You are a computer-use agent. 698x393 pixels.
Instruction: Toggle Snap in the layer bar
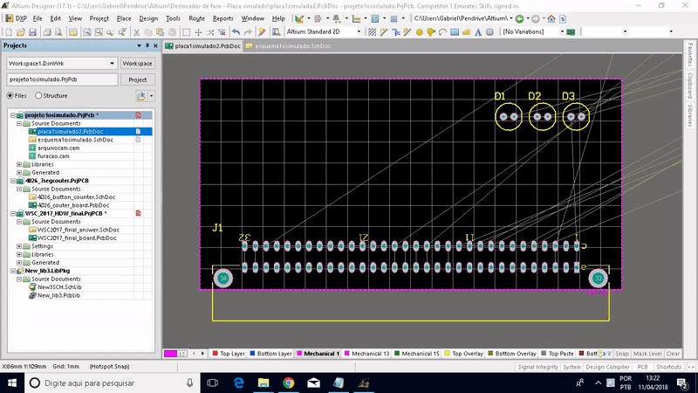[622, 354]
